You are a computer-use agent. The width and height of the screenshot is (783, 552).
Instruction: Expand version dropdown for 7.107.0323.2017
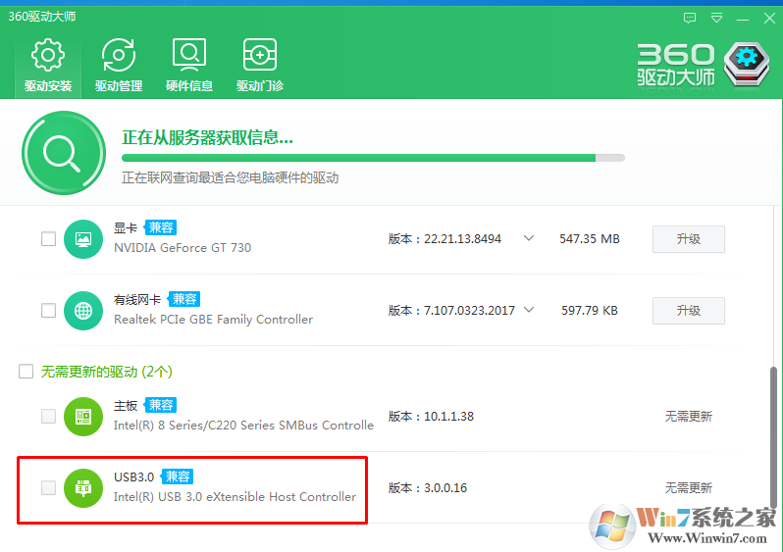[529, 310]
